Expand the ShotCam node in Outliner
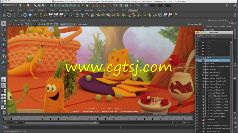This screenshot has width=238, height=133. point(197,55)
